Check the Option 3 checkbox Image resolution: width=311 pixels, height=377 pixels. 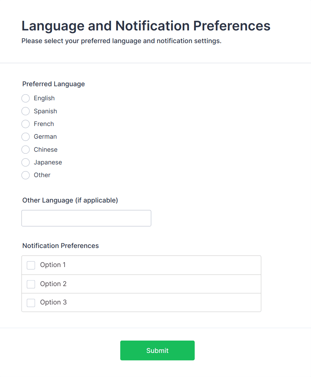[31, 303]
